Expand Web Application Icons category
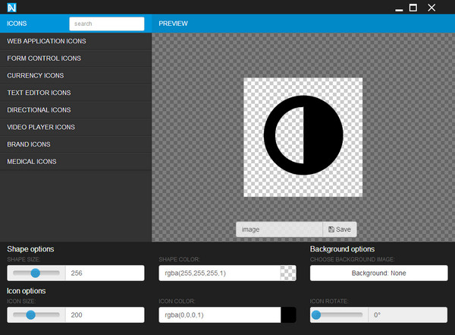 tap(46, 41)
